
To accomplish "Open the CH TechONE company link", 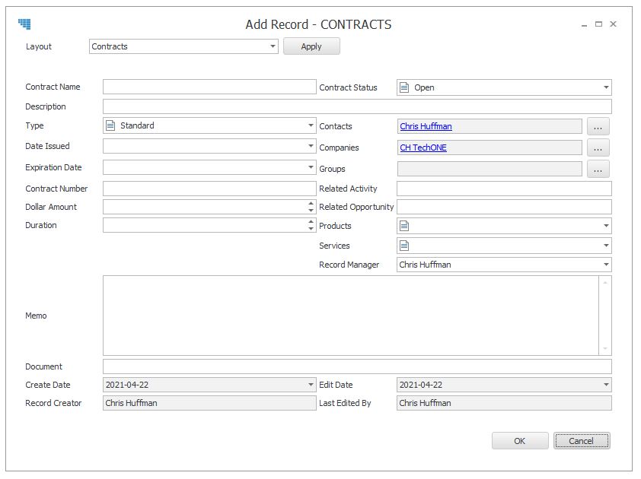I will point(423,148).
